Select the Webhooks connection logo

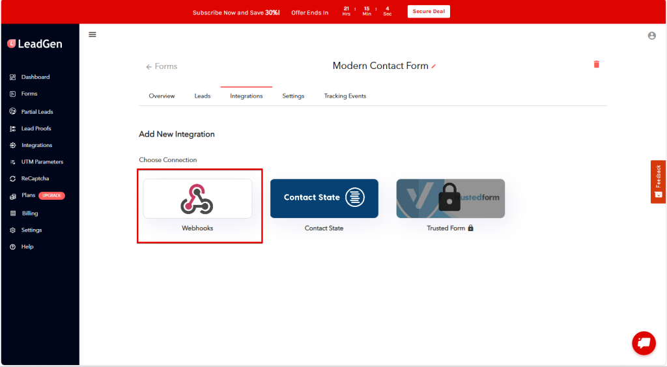tap(197, 198)
